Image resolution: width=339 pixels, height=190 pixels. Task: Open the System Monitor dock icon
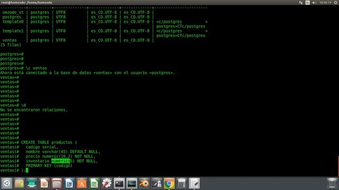point(132,183)
